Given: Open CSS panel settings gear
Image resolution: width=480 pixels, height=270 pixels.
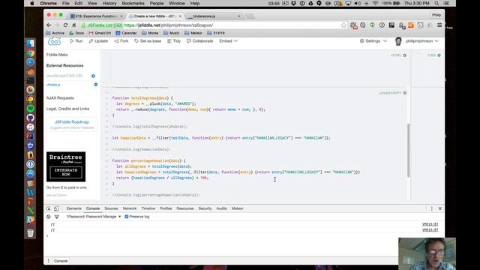Looking at the screenshot, I should click(439, 55).
